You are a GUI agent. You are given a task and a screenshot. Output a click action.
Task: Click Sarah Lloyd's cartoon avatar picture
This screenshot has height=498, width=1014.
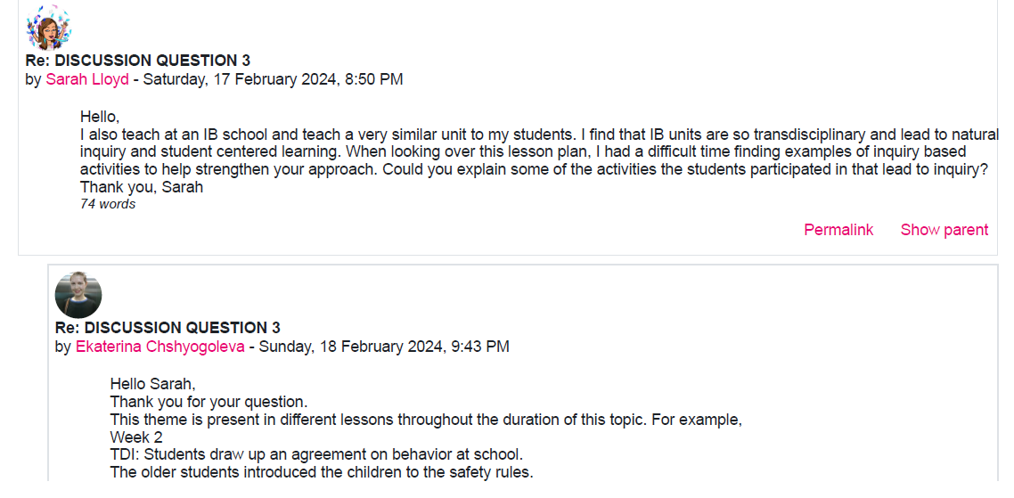(x=48, y=28)
